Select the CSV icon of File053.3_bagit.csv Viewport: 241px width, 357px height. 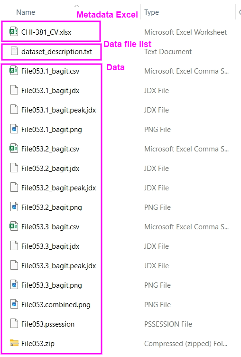pyautogui.click(x=14, y=226)
